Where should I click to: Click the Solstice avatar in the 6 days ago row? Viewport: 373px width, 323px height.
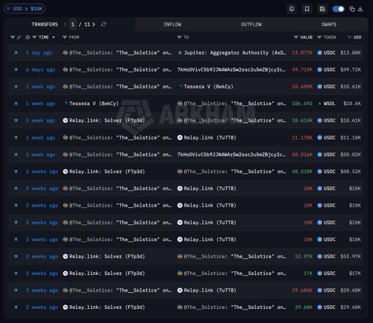point(65,70)
